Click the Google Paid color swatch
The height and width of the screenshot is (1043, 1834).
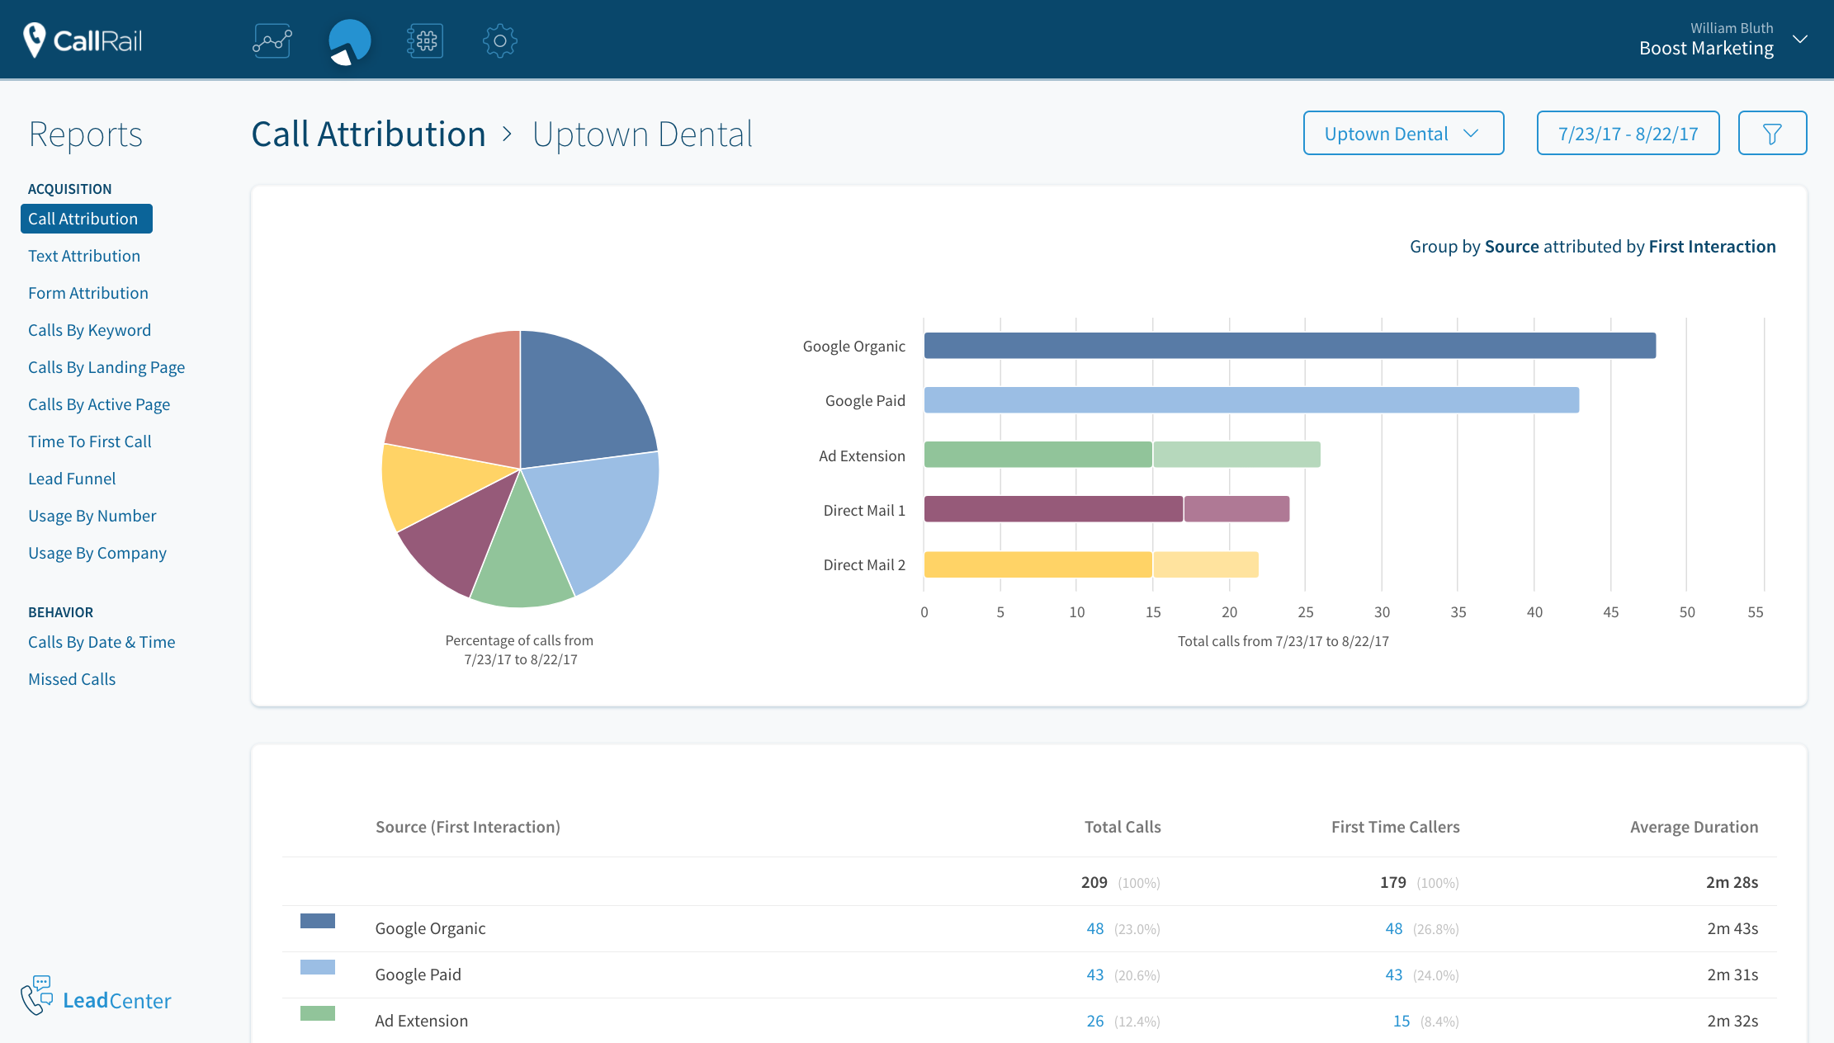(x=318, y=967)
